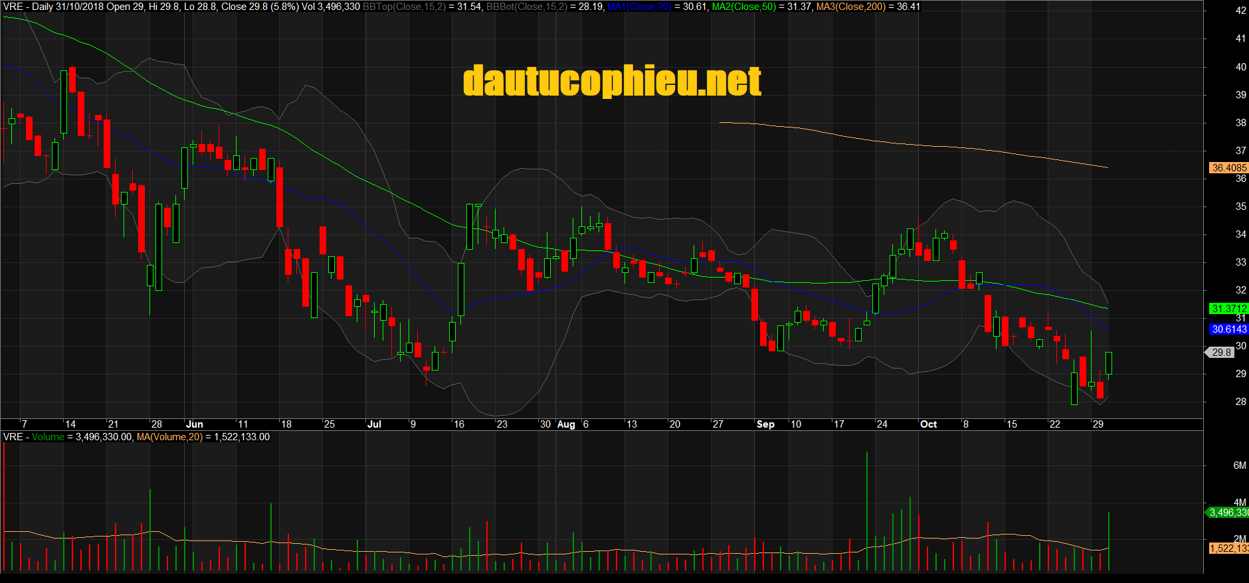Image resolution: width=1249 pixels, height=583 pixels.
Task: Click 41 on the price axis
Action: coord(1240,39)
